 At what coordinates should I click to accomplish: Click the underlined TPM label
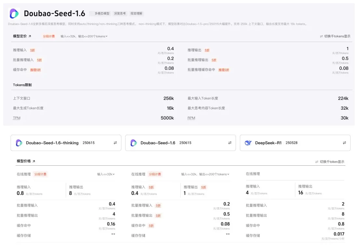point(16,118)
